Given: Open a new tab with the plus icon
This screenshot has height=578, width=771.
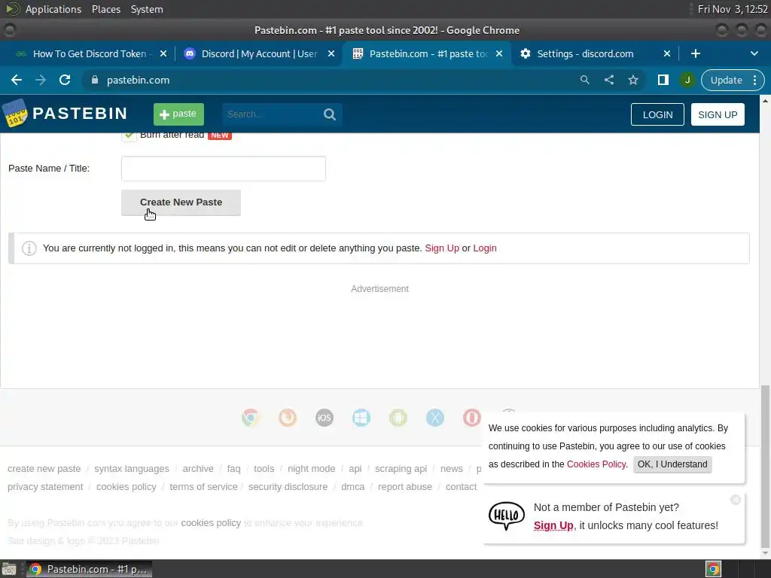Looking at the screenshot, I should pyautogui.click(x=695, y=53).
